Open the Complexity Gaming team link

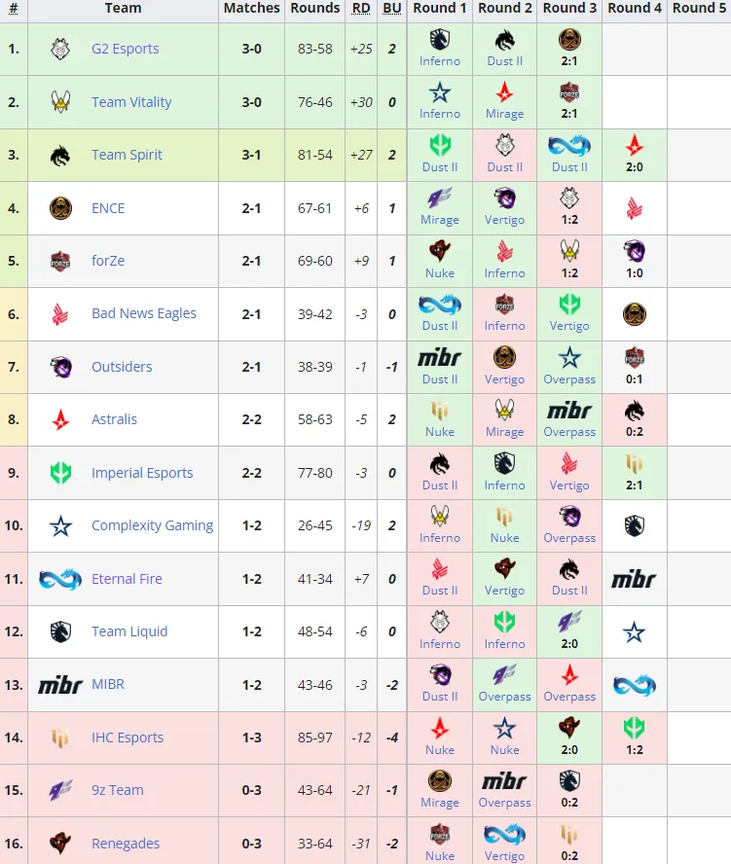(152, 525)
